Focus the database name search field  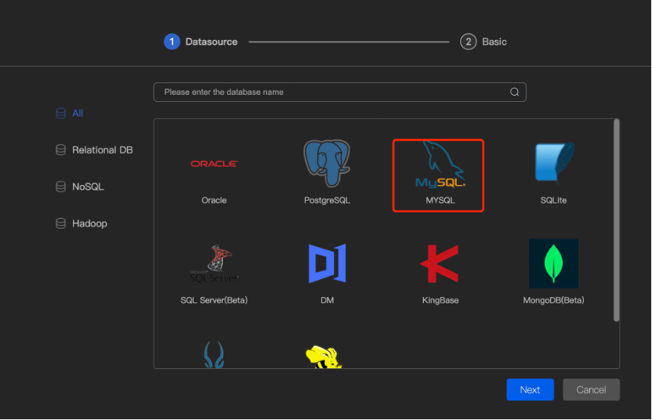[x=329, y=92]
